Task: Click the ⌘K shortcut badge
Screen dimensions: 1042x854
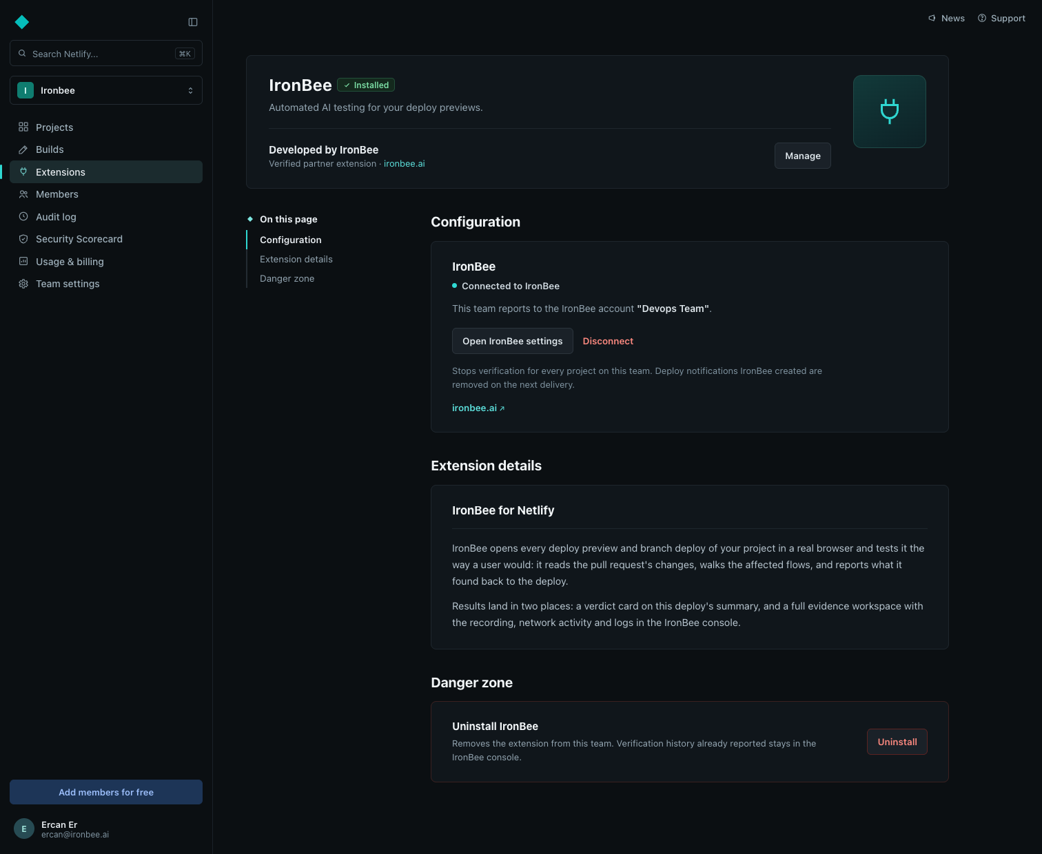Action: pyautogui.click(x=185, y=53)
